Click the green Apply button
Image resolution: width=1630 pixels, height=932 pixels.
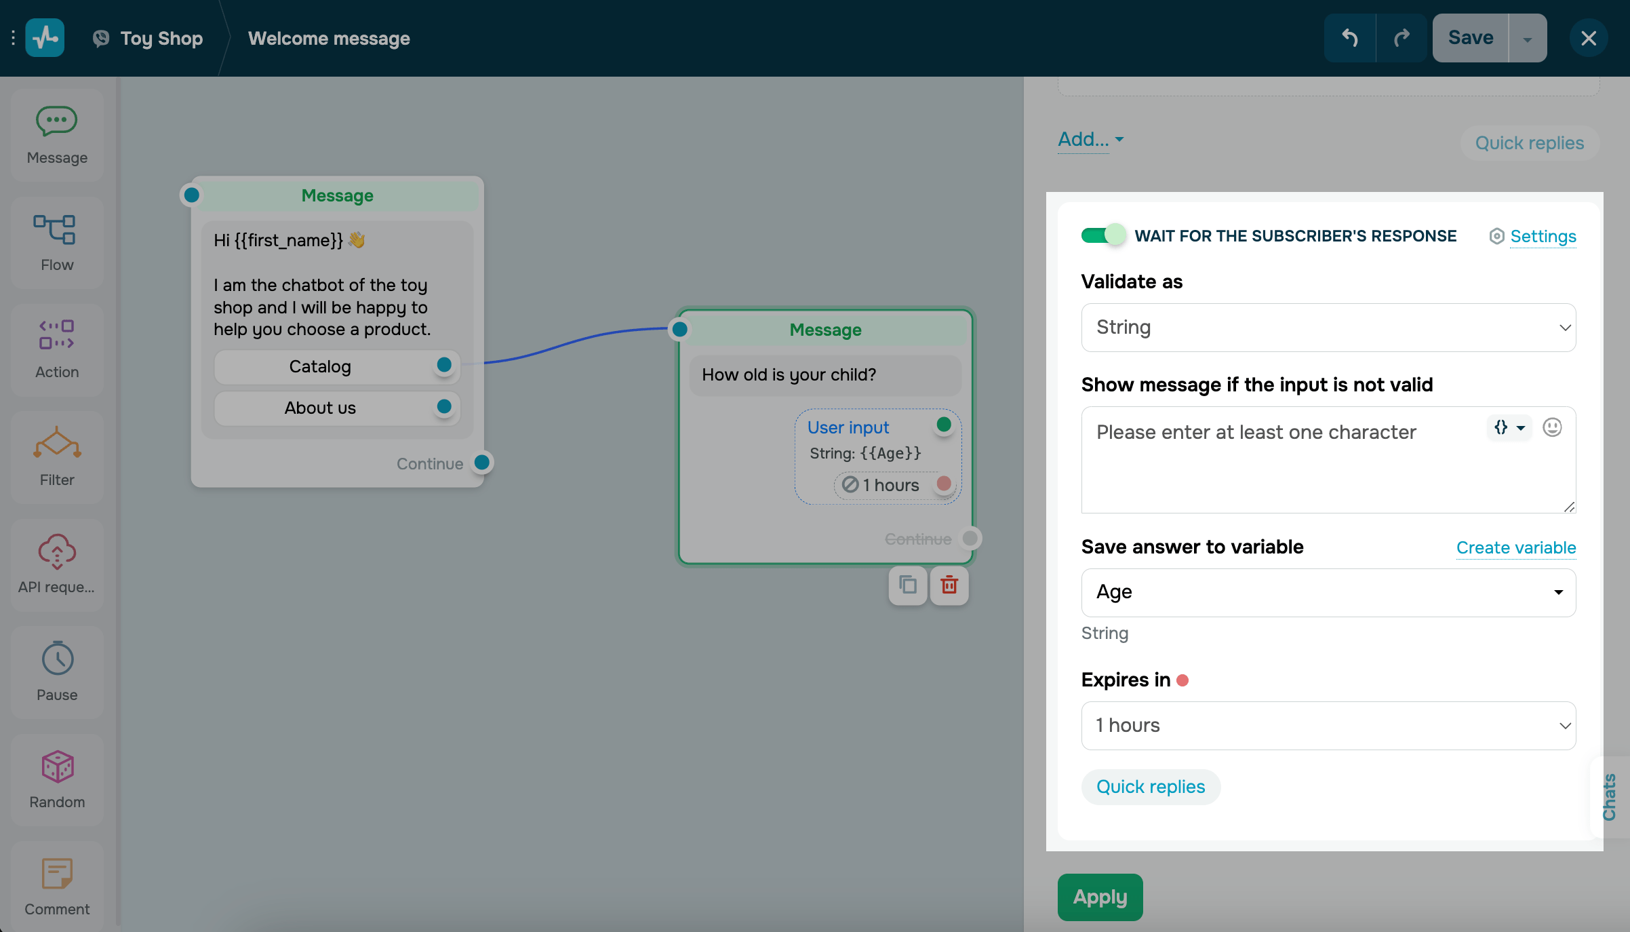[x=1100, y=897]
